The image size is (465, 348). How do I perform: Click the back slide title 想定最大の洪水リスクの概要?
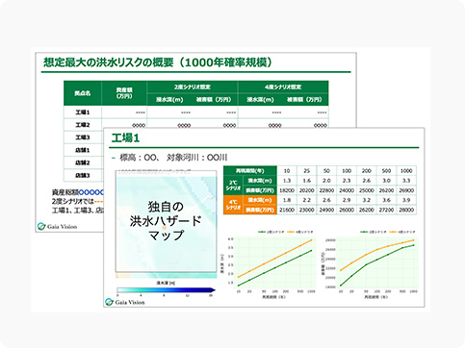(x=158, y=62)
